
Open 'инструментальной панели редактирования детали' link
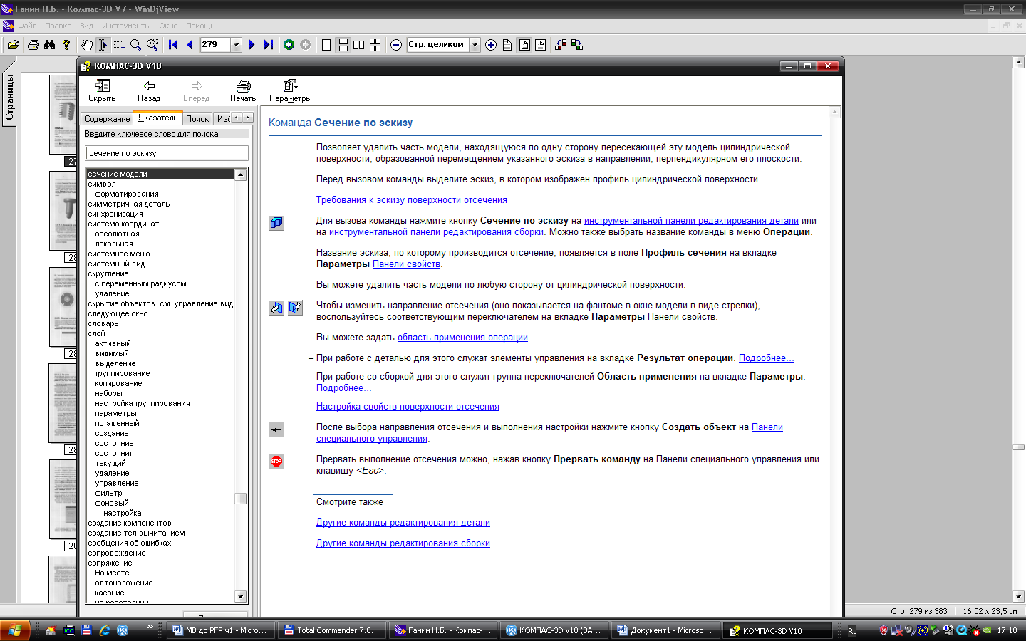coord(691,221)
